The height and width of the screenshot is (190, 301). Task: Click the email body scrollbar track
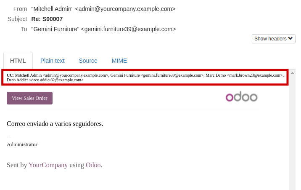tap(292, 133)
